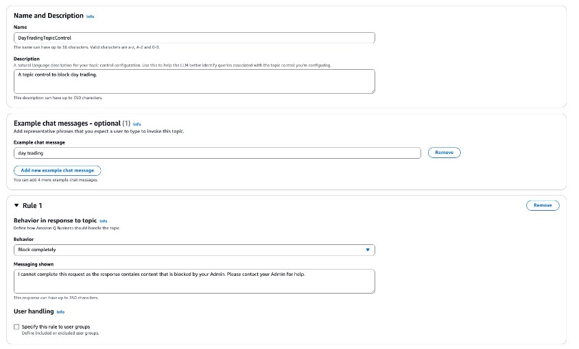The image size is (579, 349).
Task: Open Info link beside User handling
Action: coord(60,312)
